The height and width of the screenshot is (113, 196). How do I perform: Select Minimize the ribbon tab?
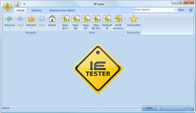(62, 10)
